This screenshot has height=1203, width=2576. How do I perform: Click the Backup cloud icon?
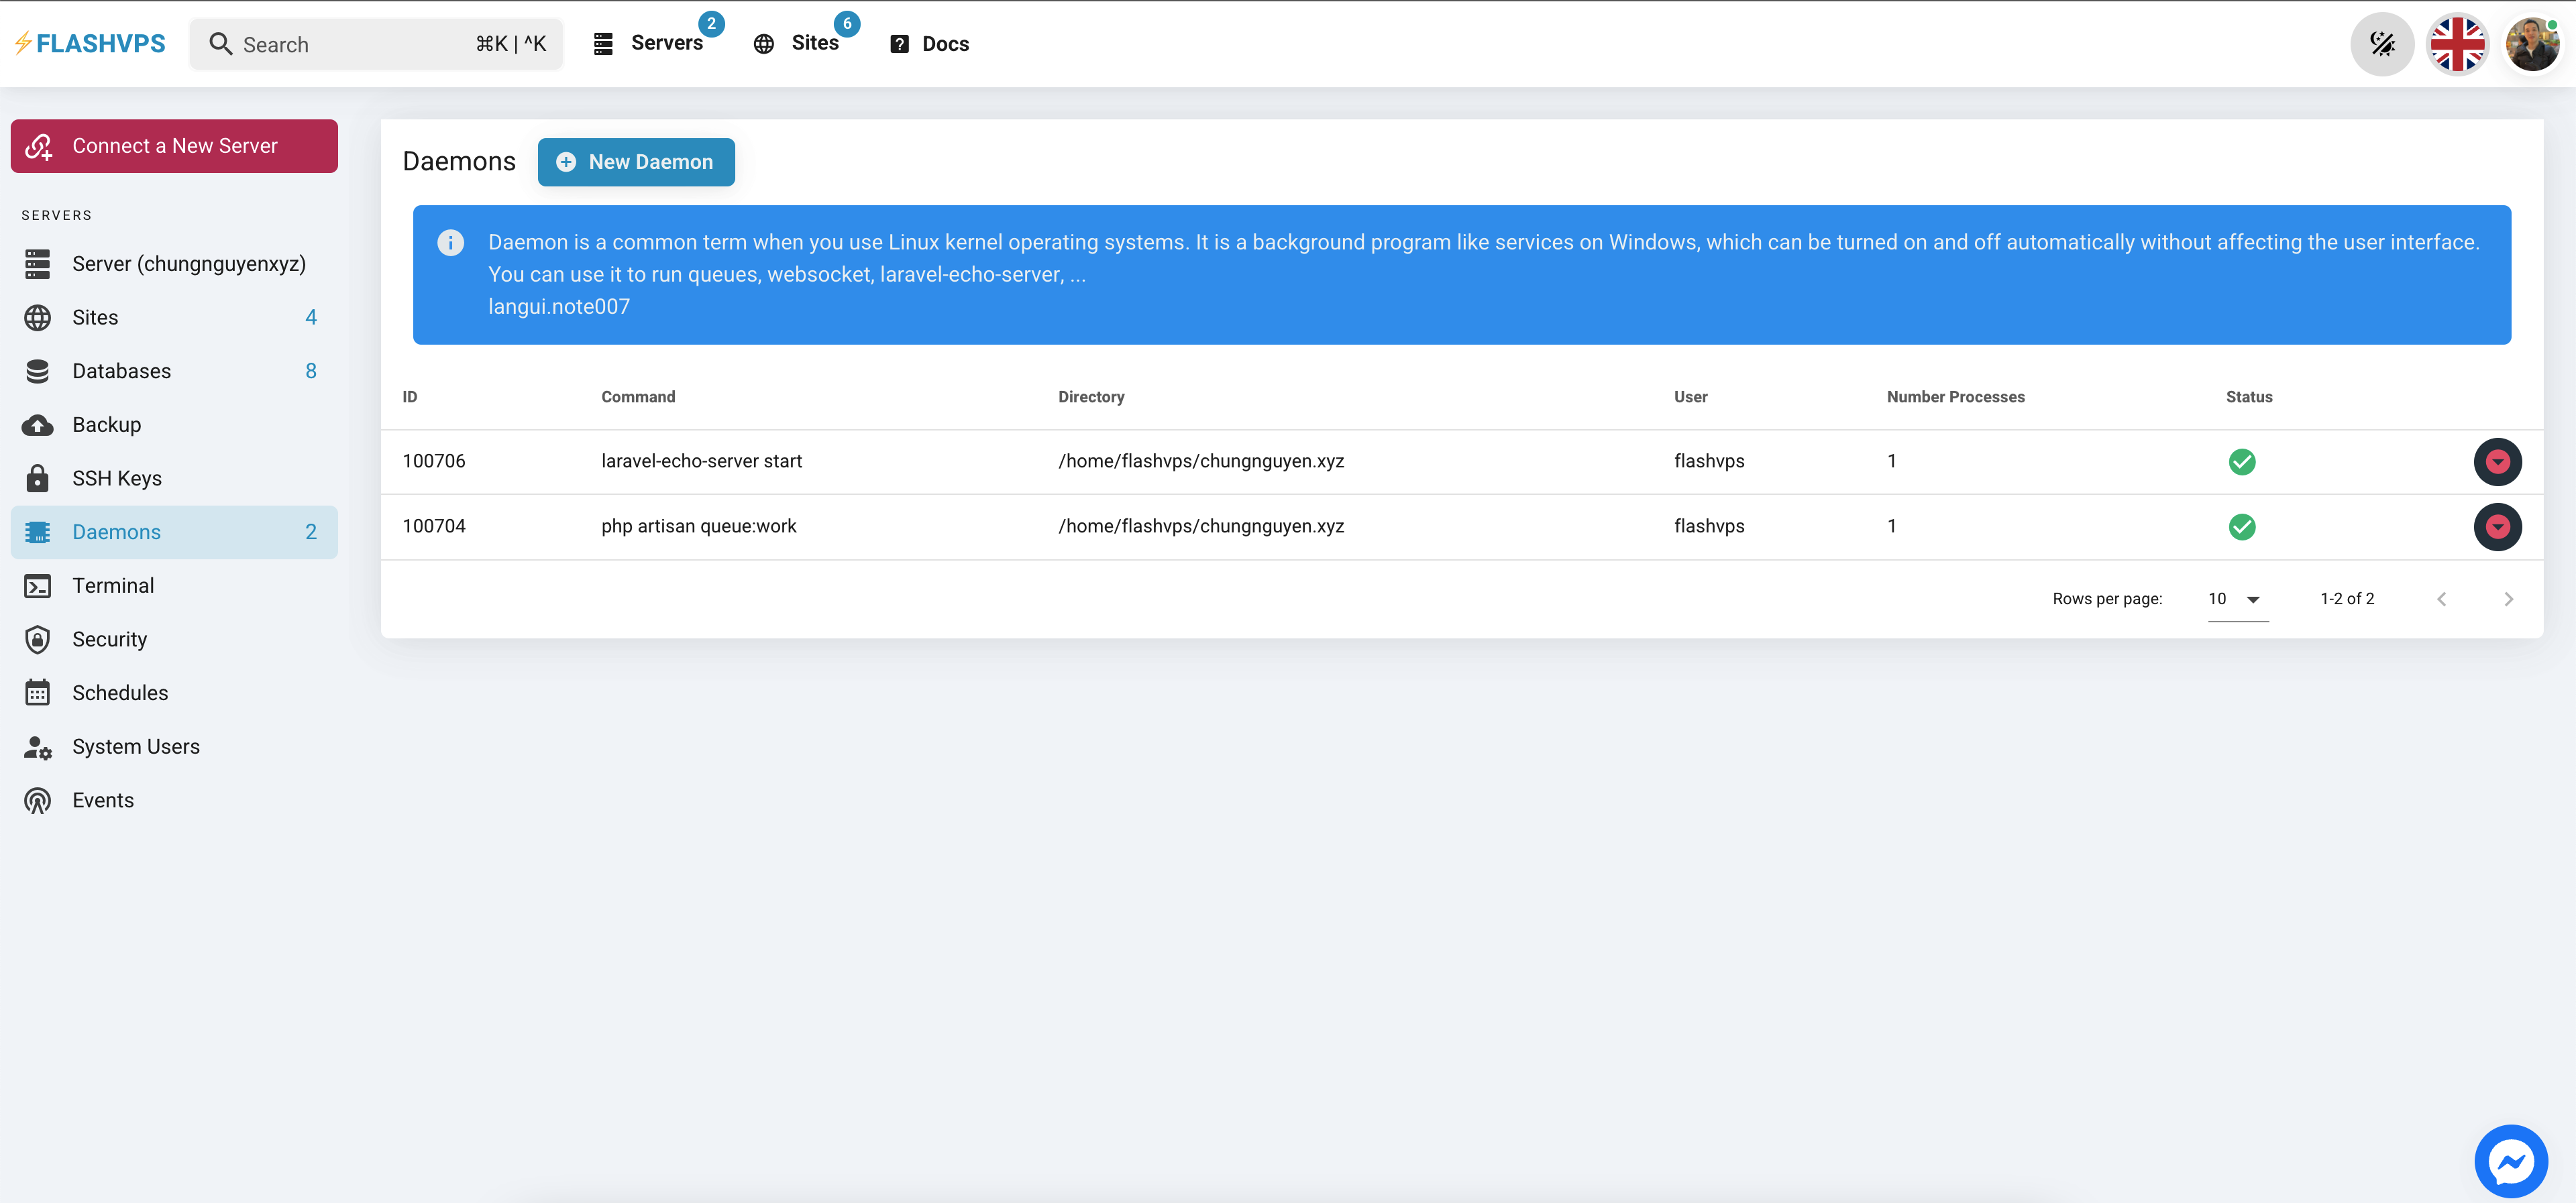[37, 424]
